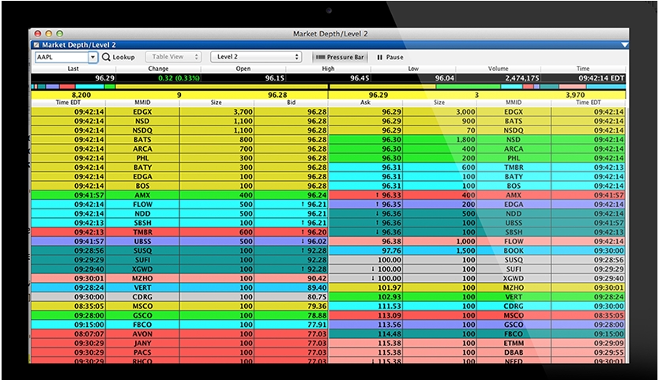
Task: Click the bid price 96.02
Action: click(x=317, y=241)
